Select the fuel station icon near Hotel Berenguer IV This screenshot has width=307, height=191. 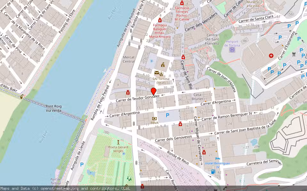click(x=213, y=172)
